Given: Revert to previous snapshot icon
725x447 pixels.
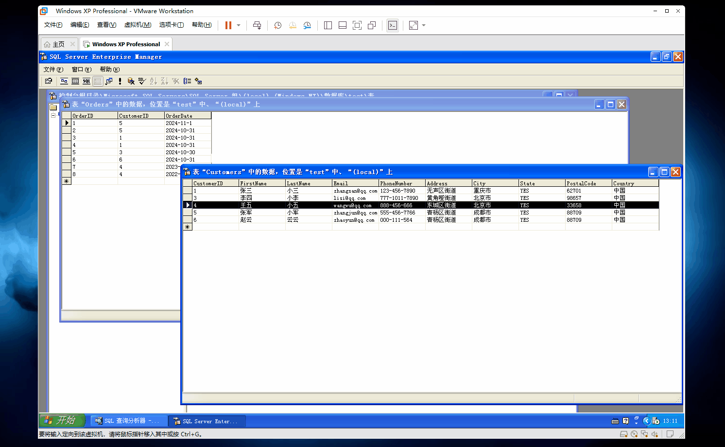Looking at the screenshot, I should [x=293, y=25].
